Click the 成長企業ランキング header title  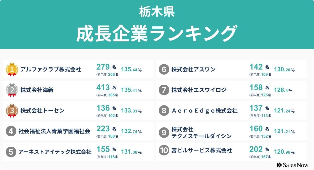coord(157,33)
